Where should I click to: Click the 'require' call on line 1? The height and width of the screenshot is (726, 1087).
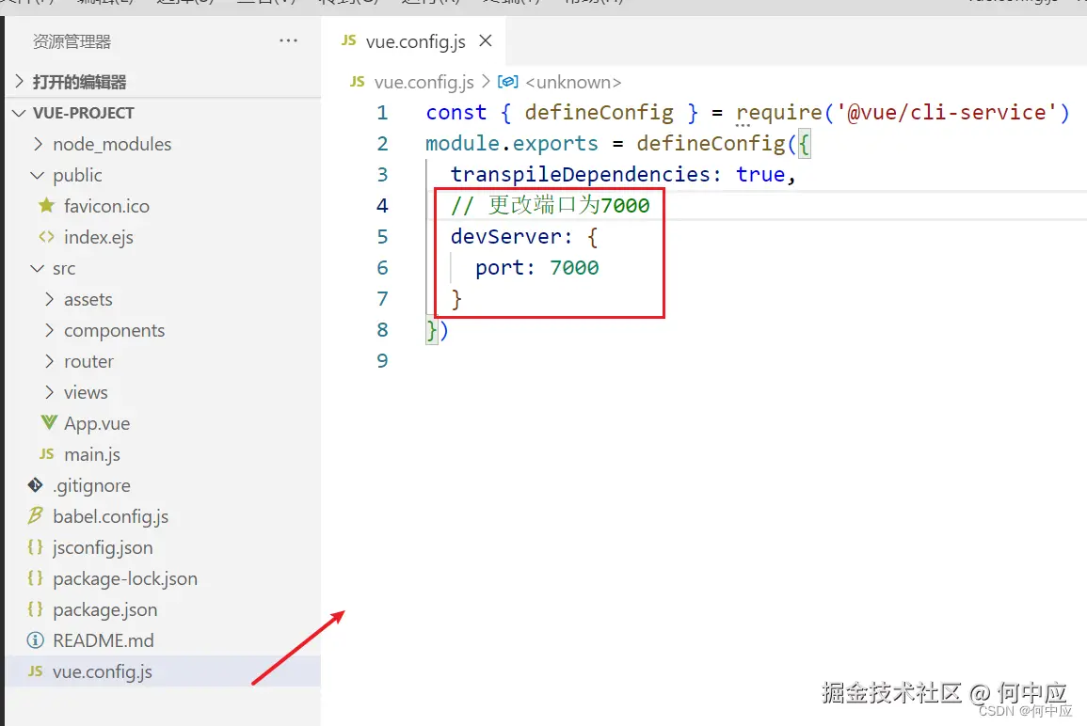pos(778,113)
